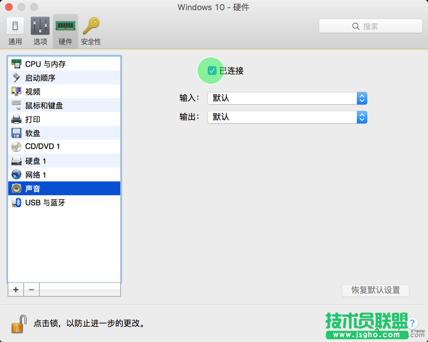428x342 pixels.
Task: Toggle sound connection state
Action: pyautogui.click(x=211, y=70)
